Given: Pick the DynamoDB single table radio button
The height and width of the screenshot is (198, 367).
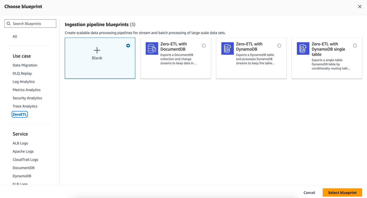Looking at the screenshot, I should [x=355, y=46].
